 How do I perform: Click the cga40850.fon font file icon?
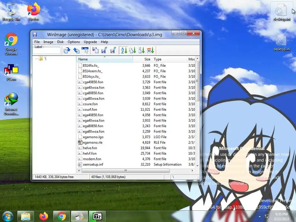(80, 82)
